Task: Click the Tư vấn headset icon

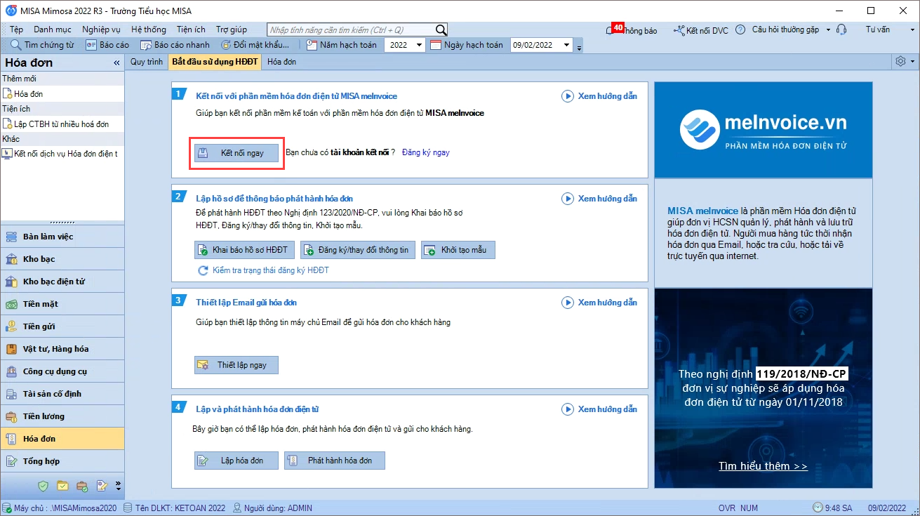Action: click(x=841, y=30)
